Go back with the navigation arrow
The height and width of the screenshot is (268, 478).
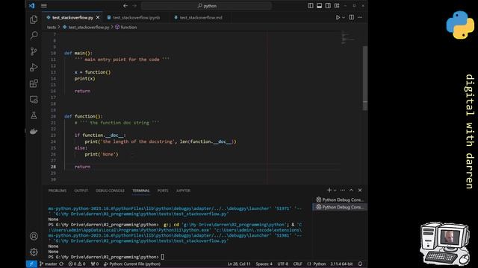point(125,5)
